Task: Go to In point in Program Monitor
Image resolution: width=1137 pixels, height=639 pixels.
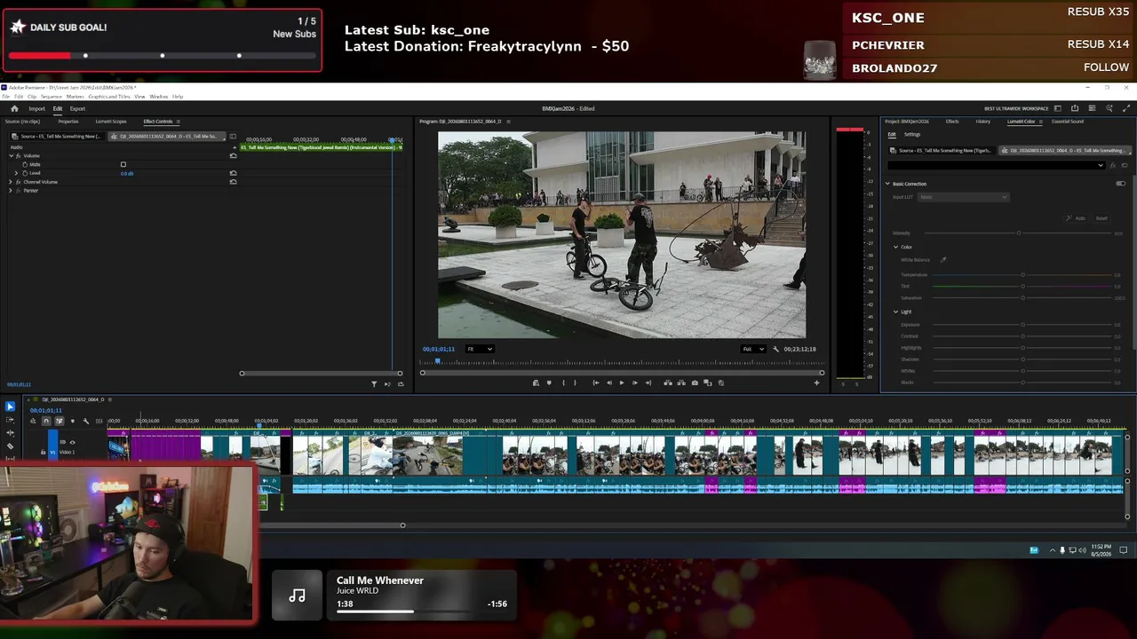Action: pyautogui.click(x=595, y=383)
